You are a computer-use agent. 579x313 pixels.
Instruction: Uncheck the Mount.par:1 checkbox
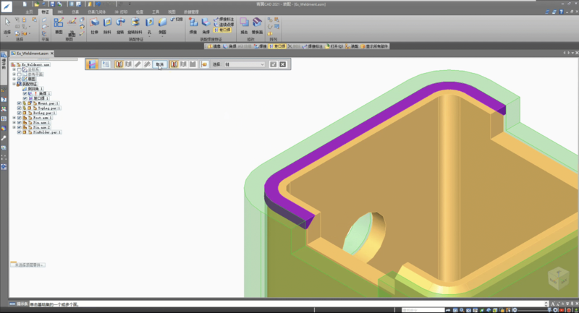click(x=19, y=104)
